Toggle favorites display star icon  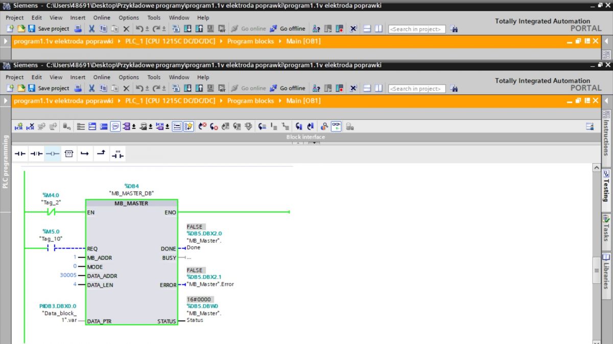point(188,126)
